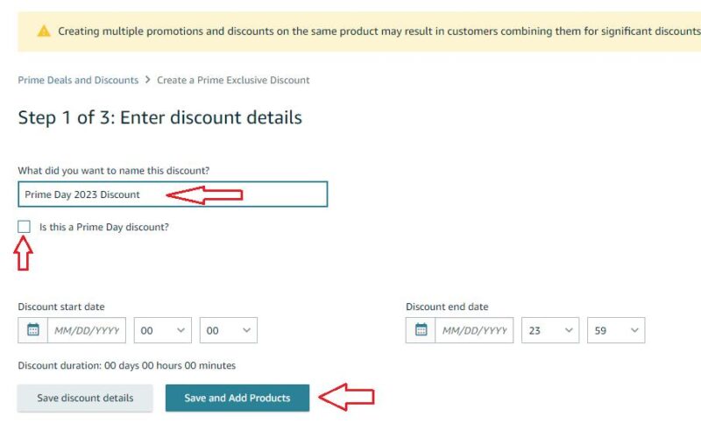This screenshot has width=701, height=430.
Task: Click the Discount duration summary text
Action: [126, 366]
